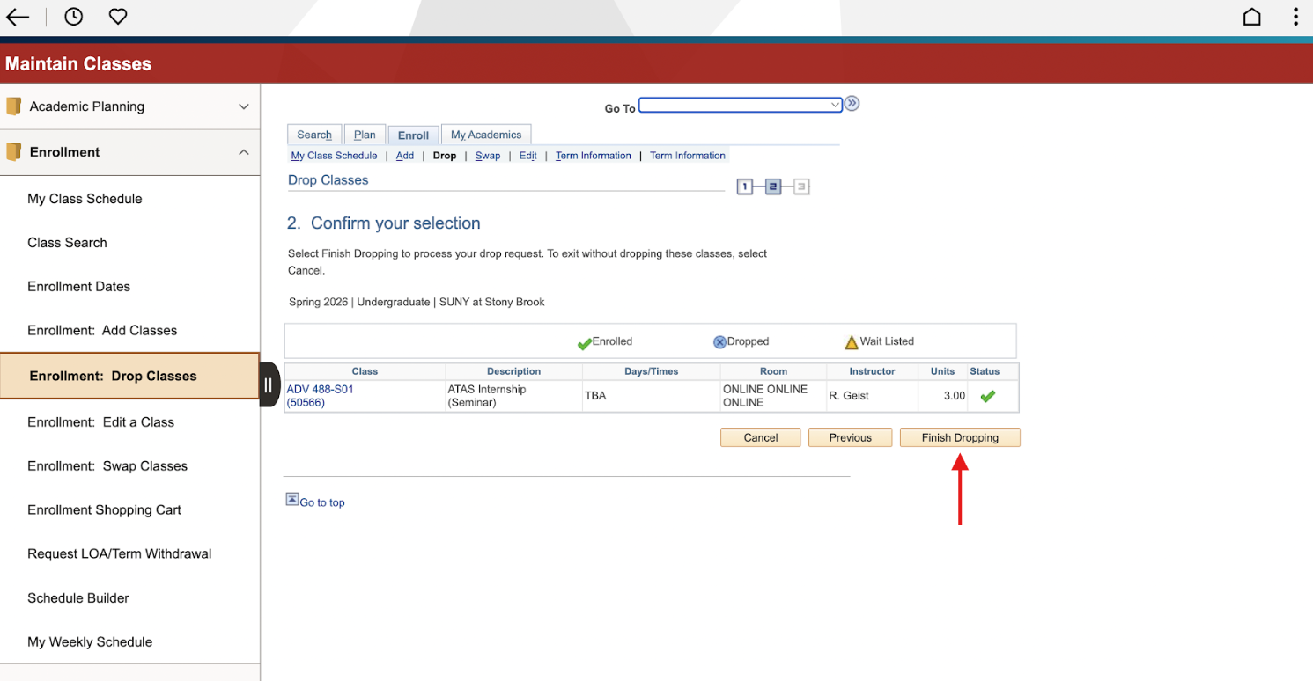This screenshot has width=1313, height=681.
Task: Click step 2 progress indicator
Action: 773,187
